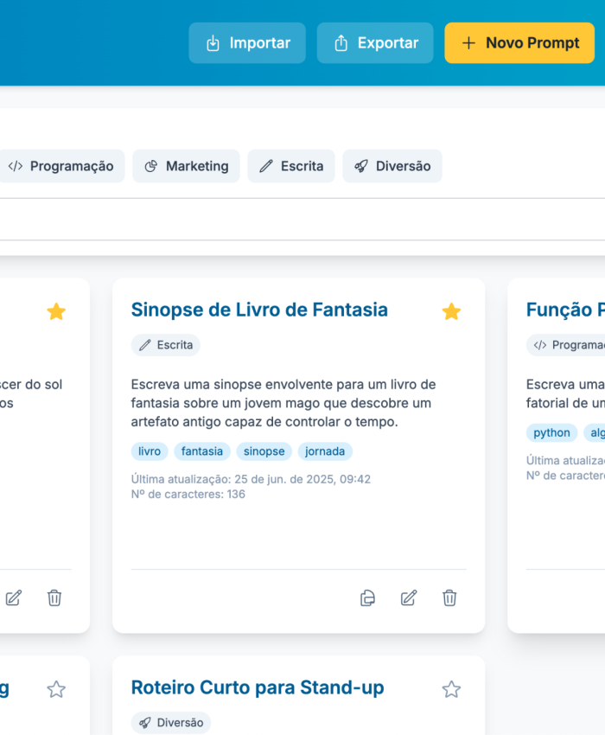
Task: Click the livro tag
Action: coord(150,451)
